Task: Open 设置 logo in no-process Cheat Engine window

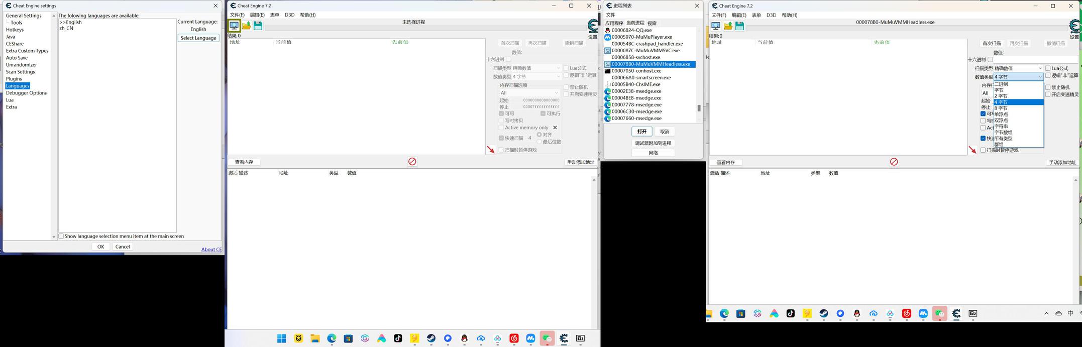Action: click(593, 26)
